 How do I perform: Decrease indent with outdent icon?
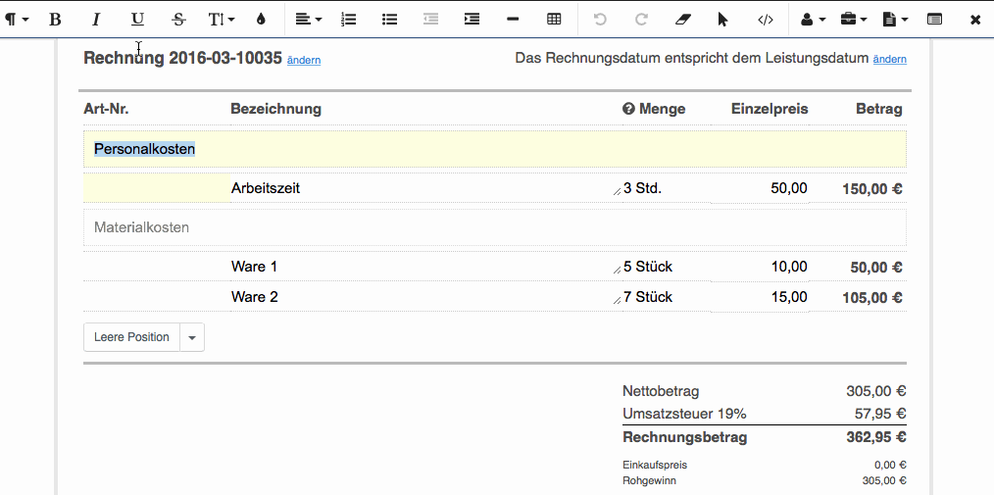tap(431, 20)
